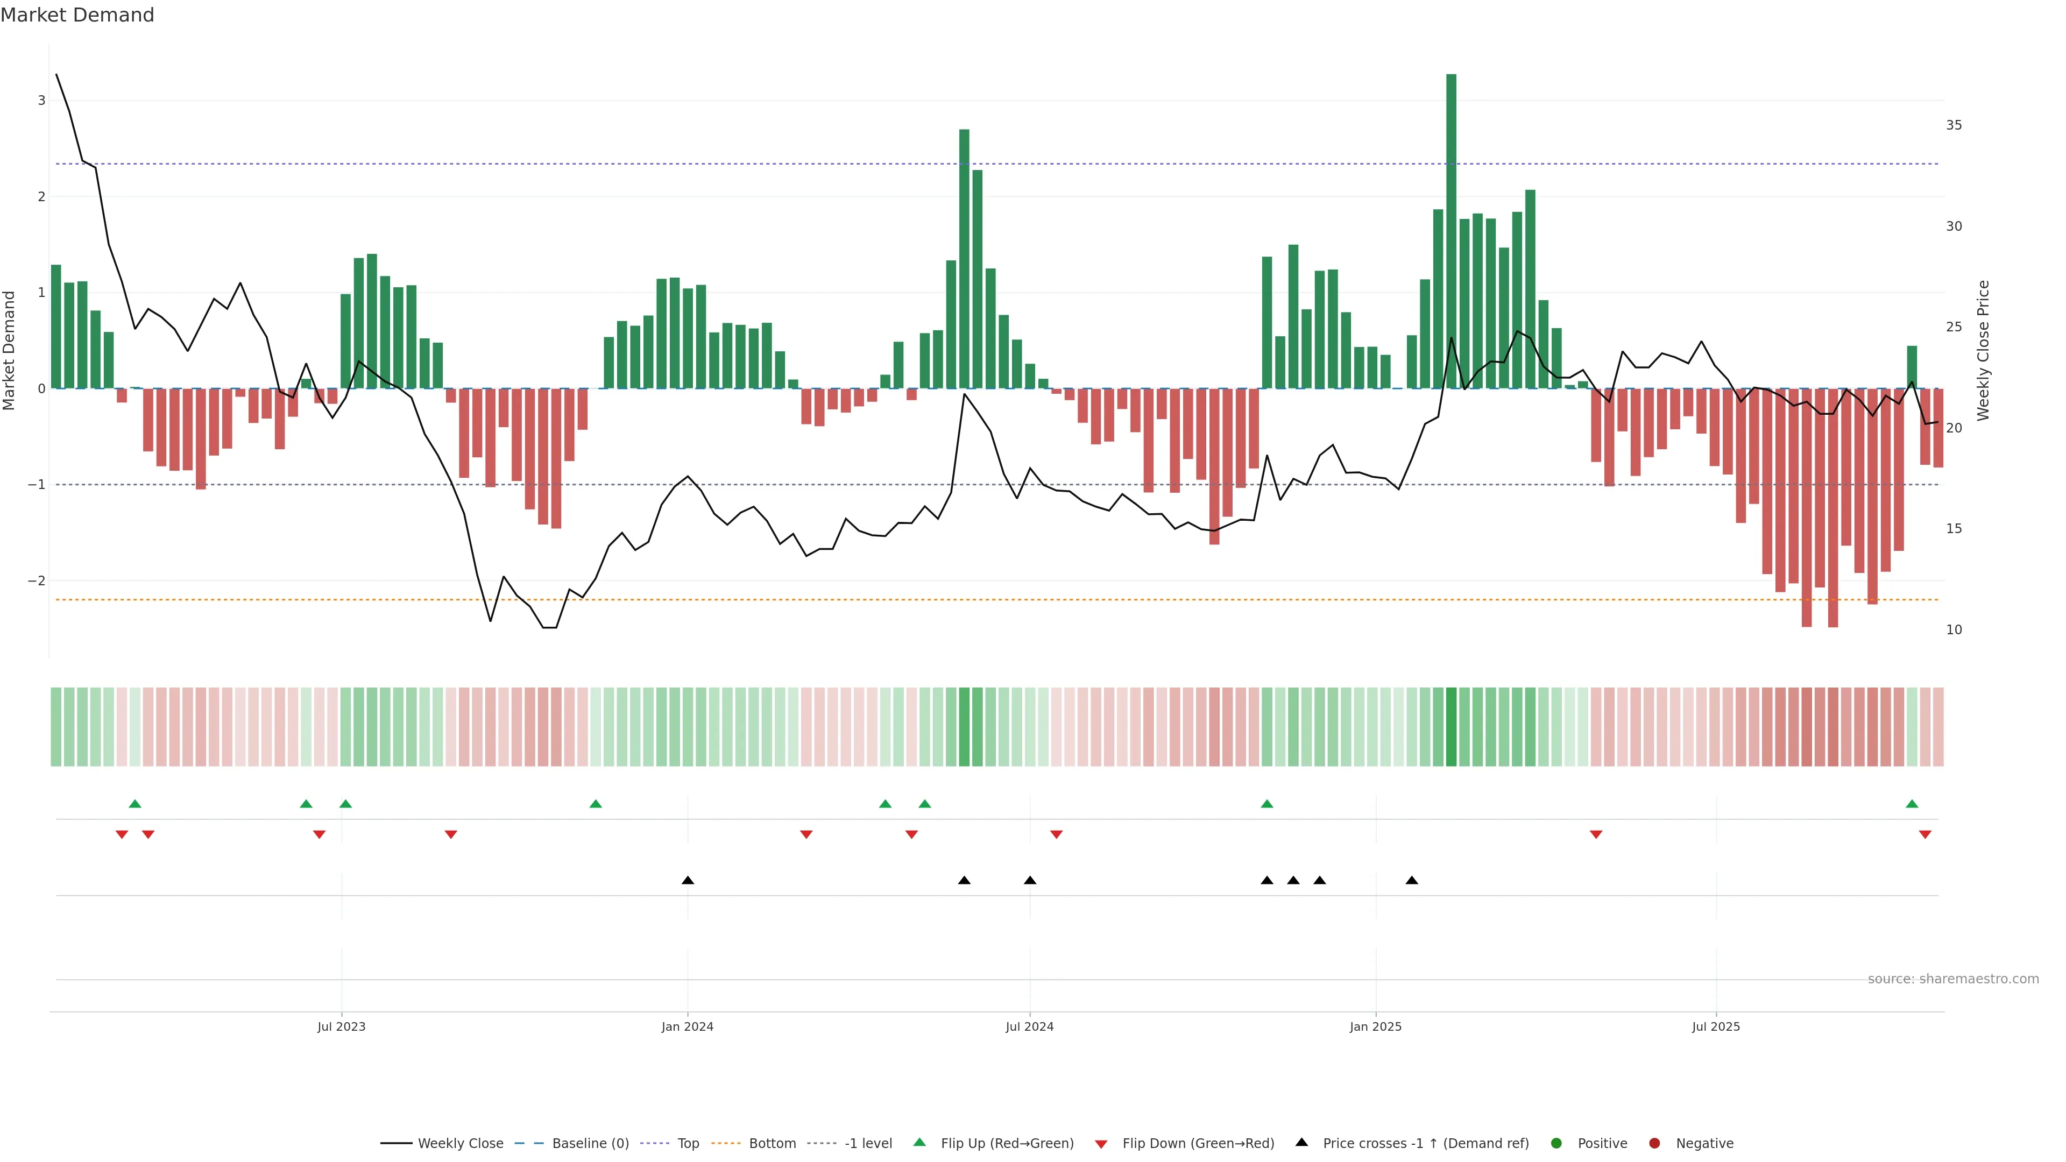Click the red Flip Down legend triangle
The height and width of the screenshot is (1162, 2066).
point(1101,1144)
